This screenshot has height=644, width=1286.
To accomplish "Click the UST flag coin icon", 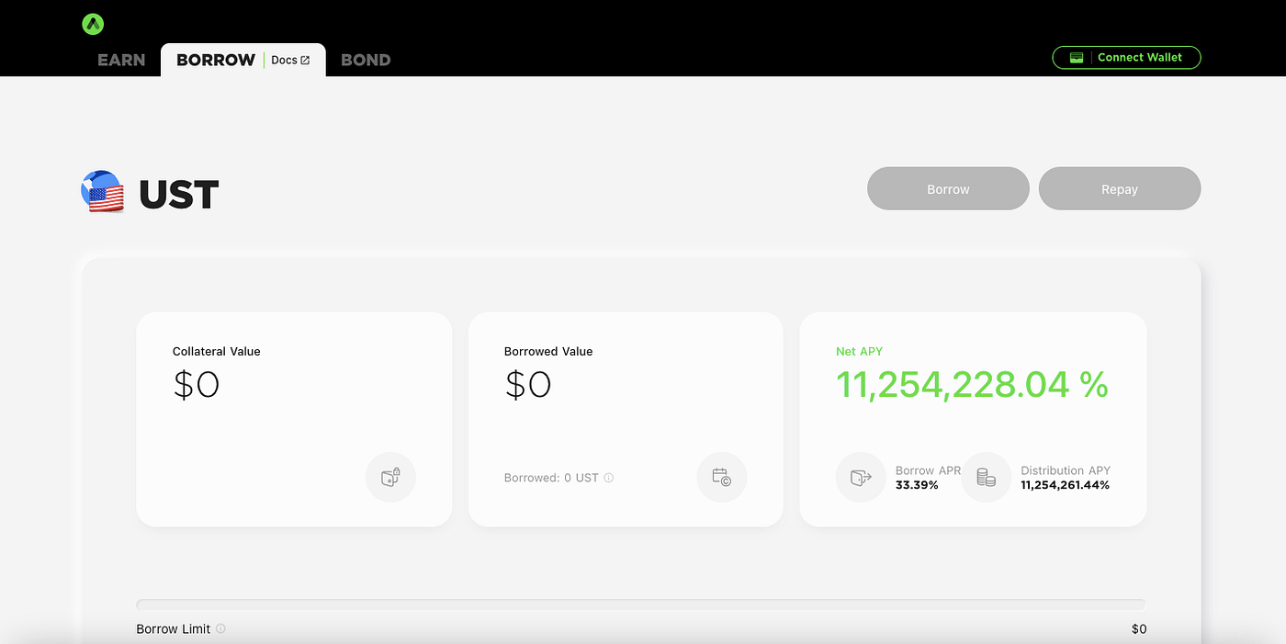I will pyautogui.click(x=103, y=192).
